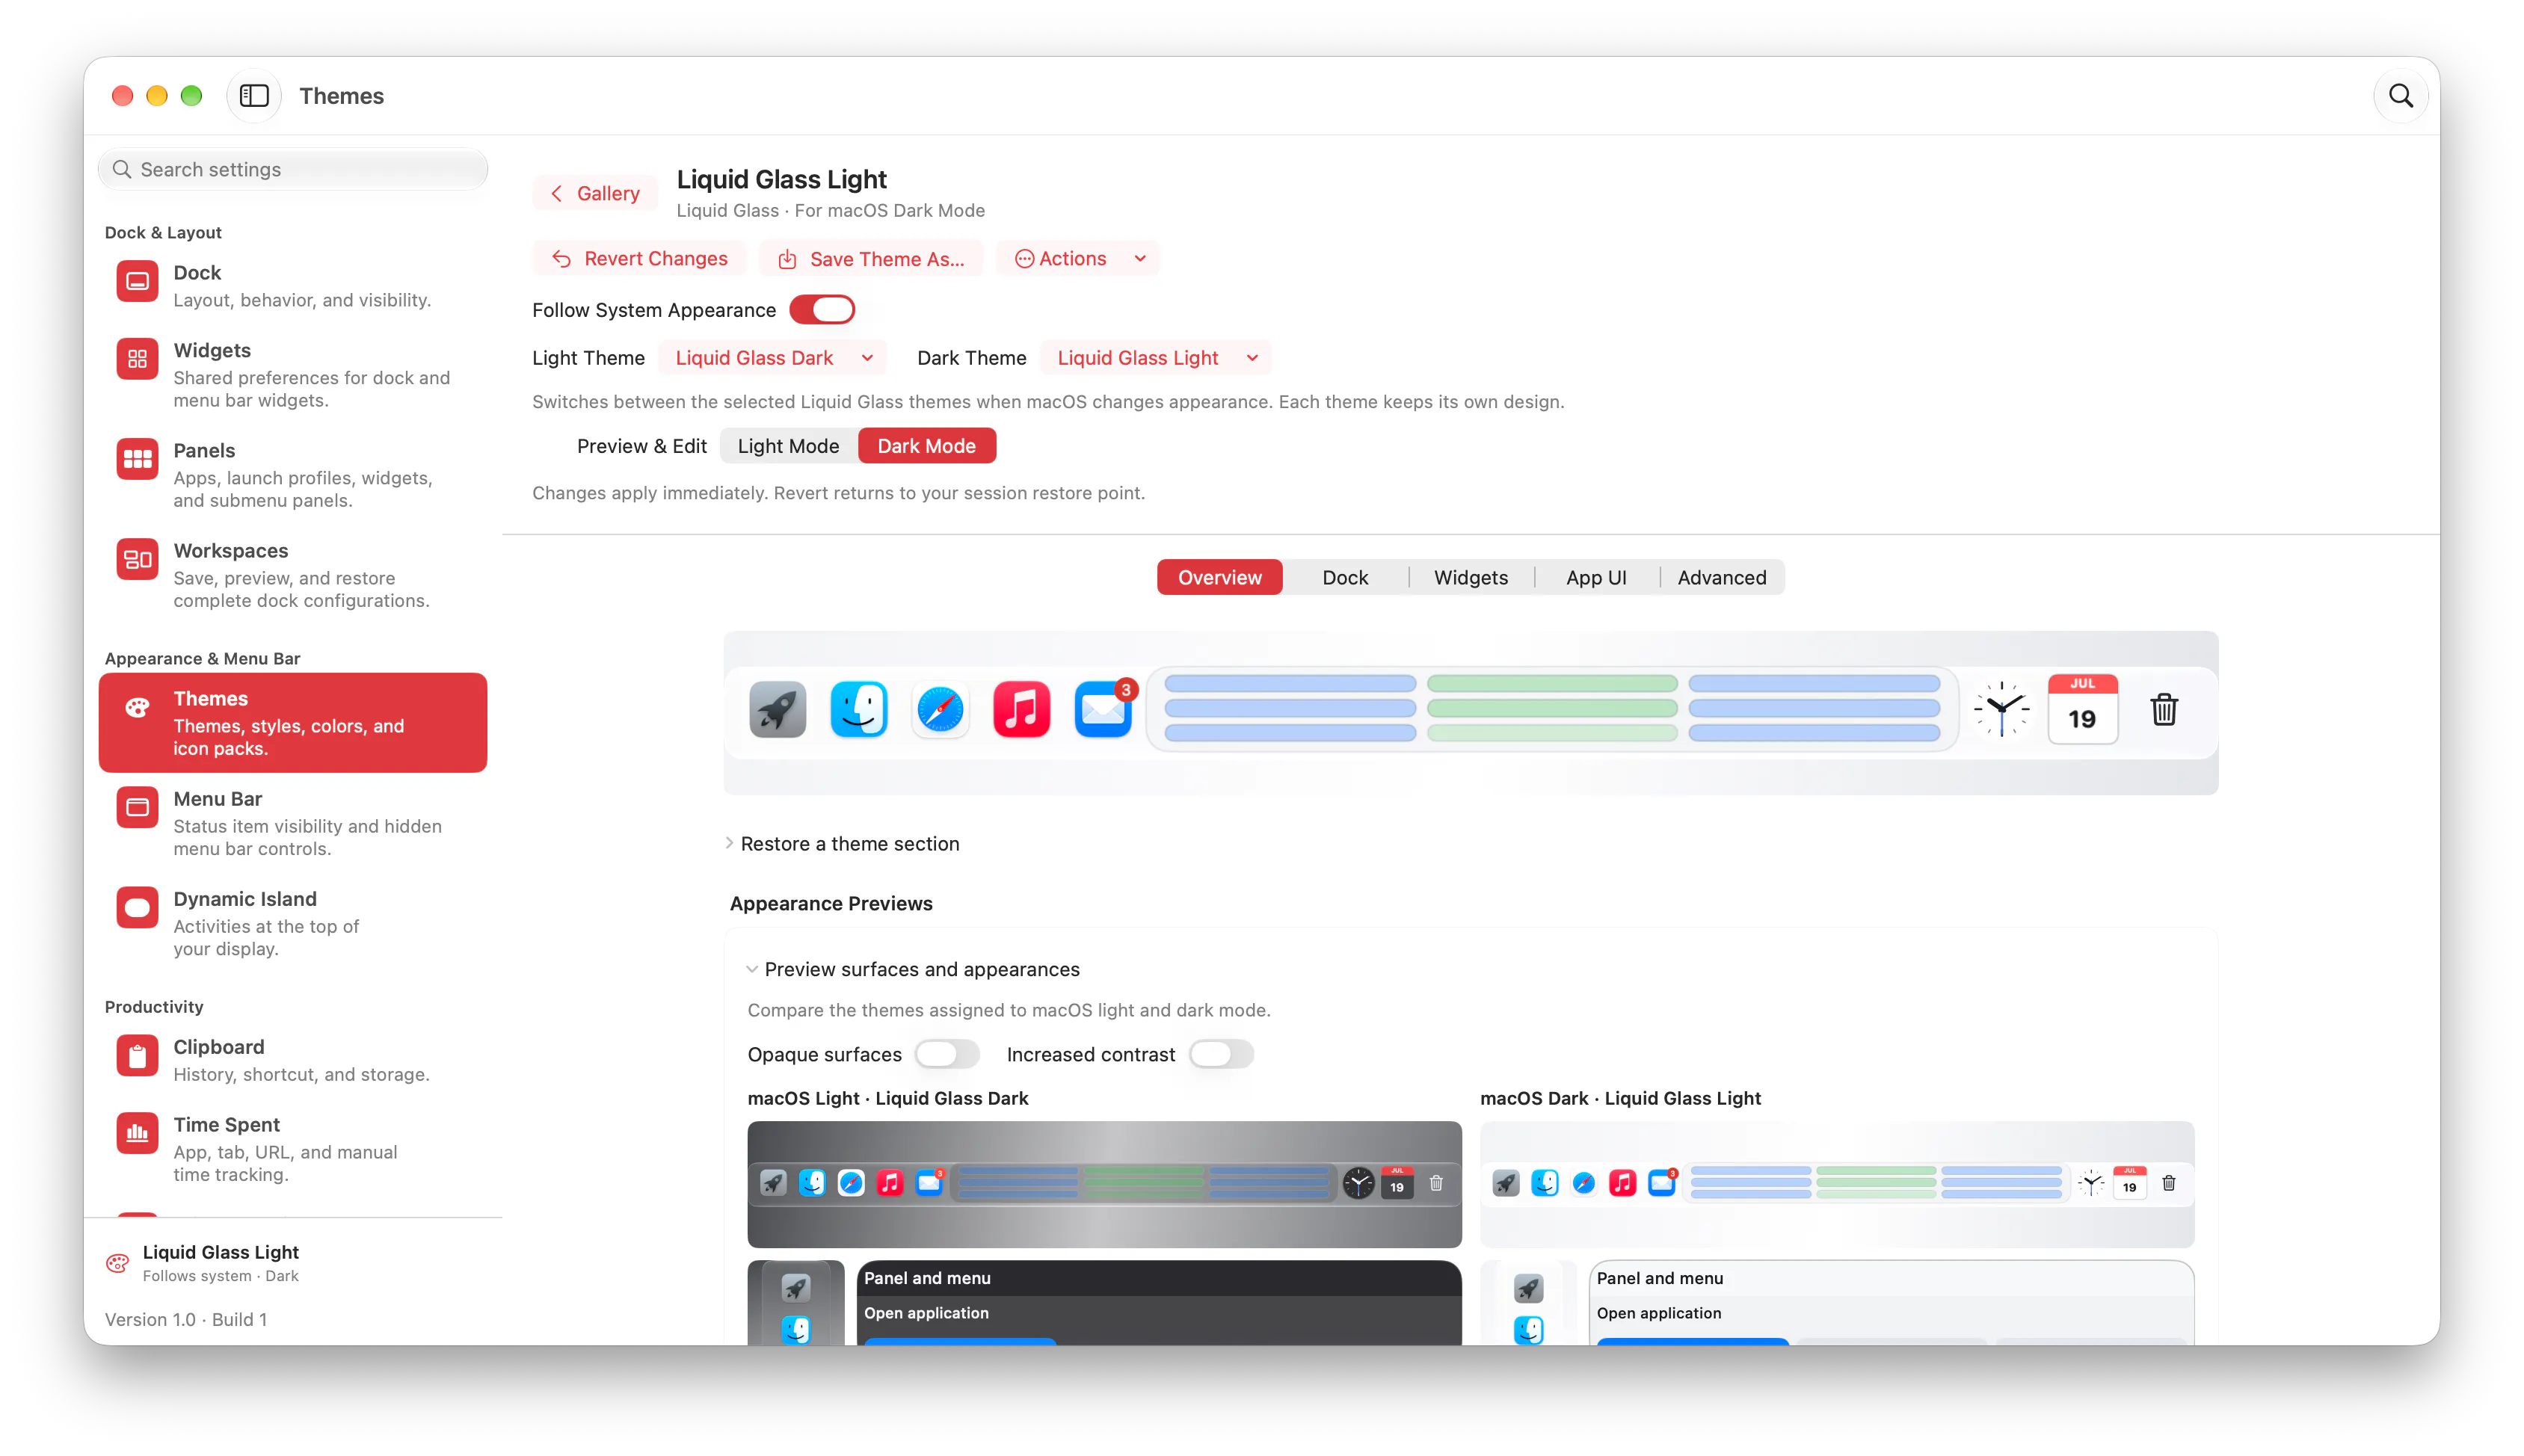Switch to the Dock tab
The height and width of the screenshot is (1456, 2524).
(x=1345, y=577)
